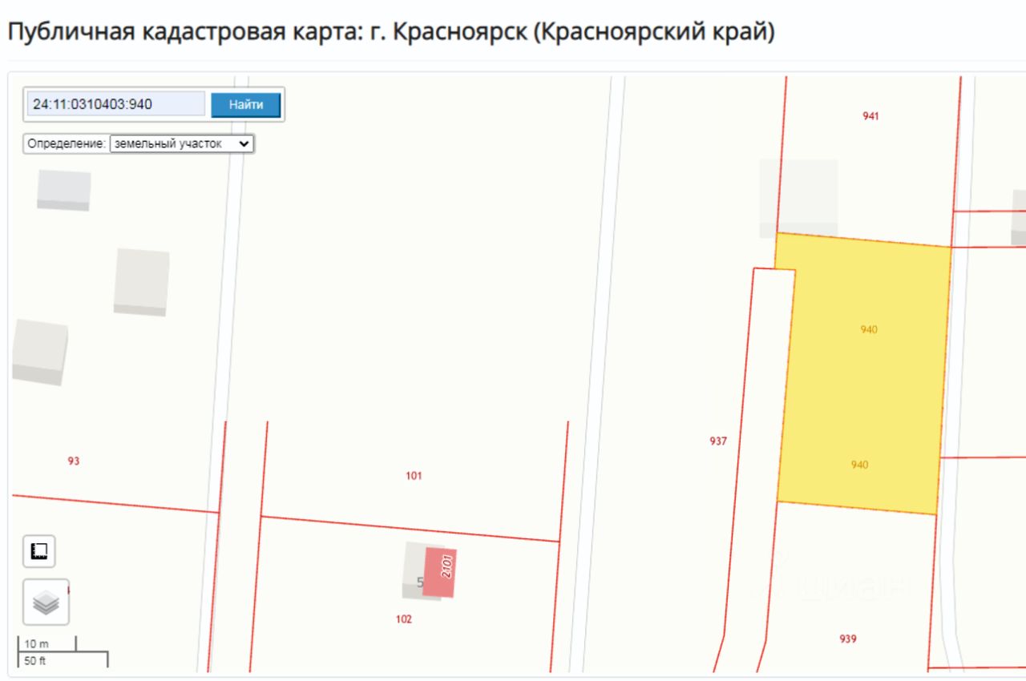Click parcel label 101
The image size is (1026, 681).
414,476
